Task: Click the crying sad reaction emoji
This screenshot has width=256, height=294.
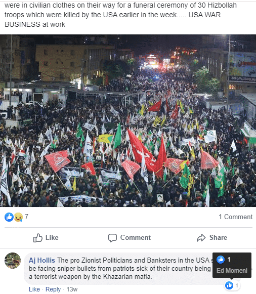Action: point(18,217)
